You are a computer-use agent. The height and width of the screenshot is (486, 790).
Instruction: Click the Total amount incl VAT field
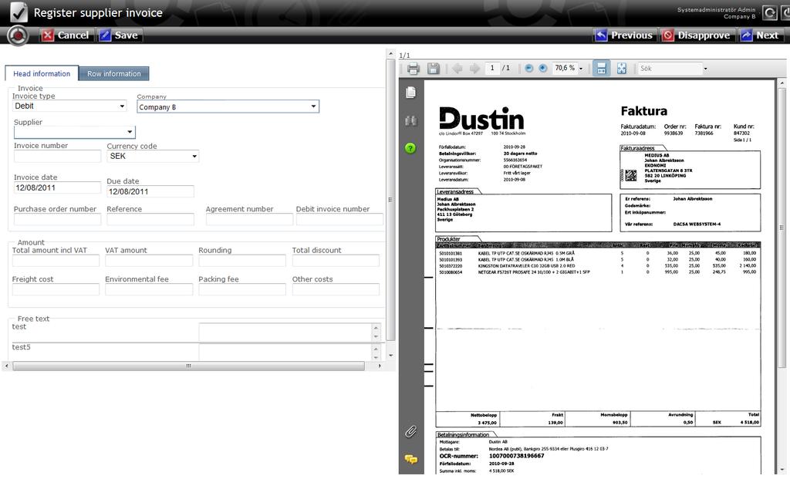click(x=56, y=261)
